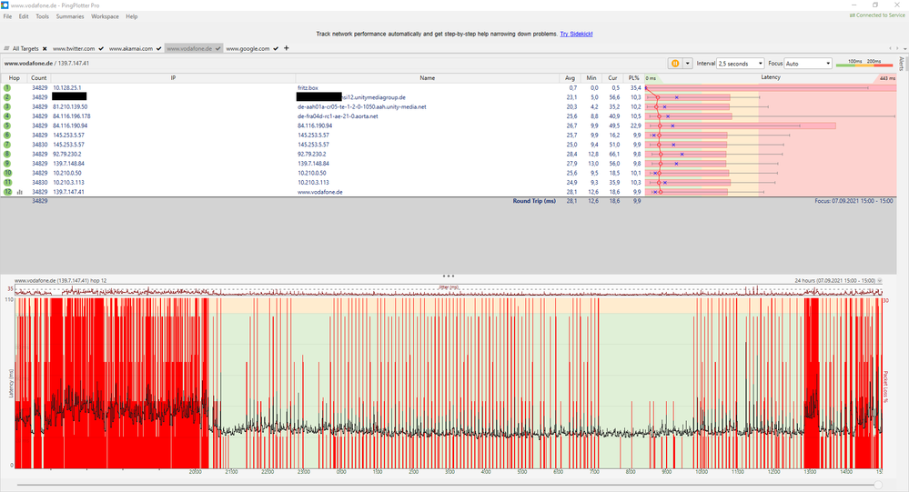Click the 100ms/200ms latency color scale

pos(864,63)
